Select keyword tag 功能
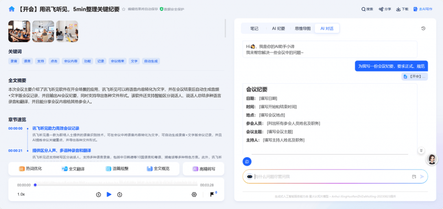 click(x=87, y=61)
